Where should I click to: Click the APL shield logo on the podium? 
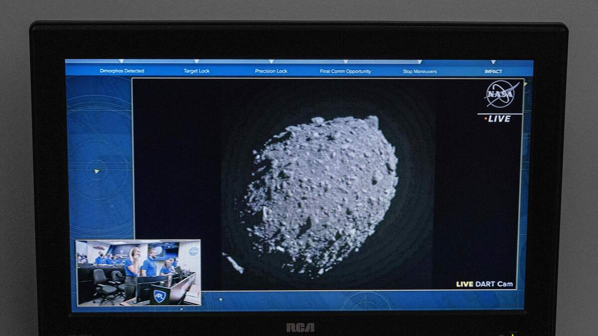(159, 296)
